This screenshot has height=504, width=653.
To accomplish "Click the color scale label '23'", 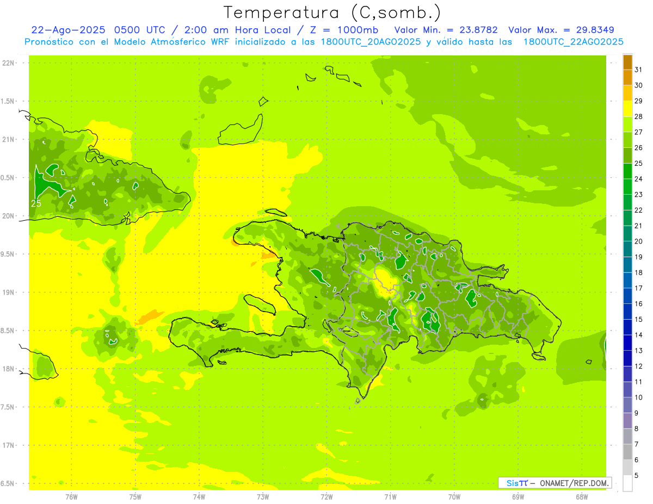I will tap(639, 195).
